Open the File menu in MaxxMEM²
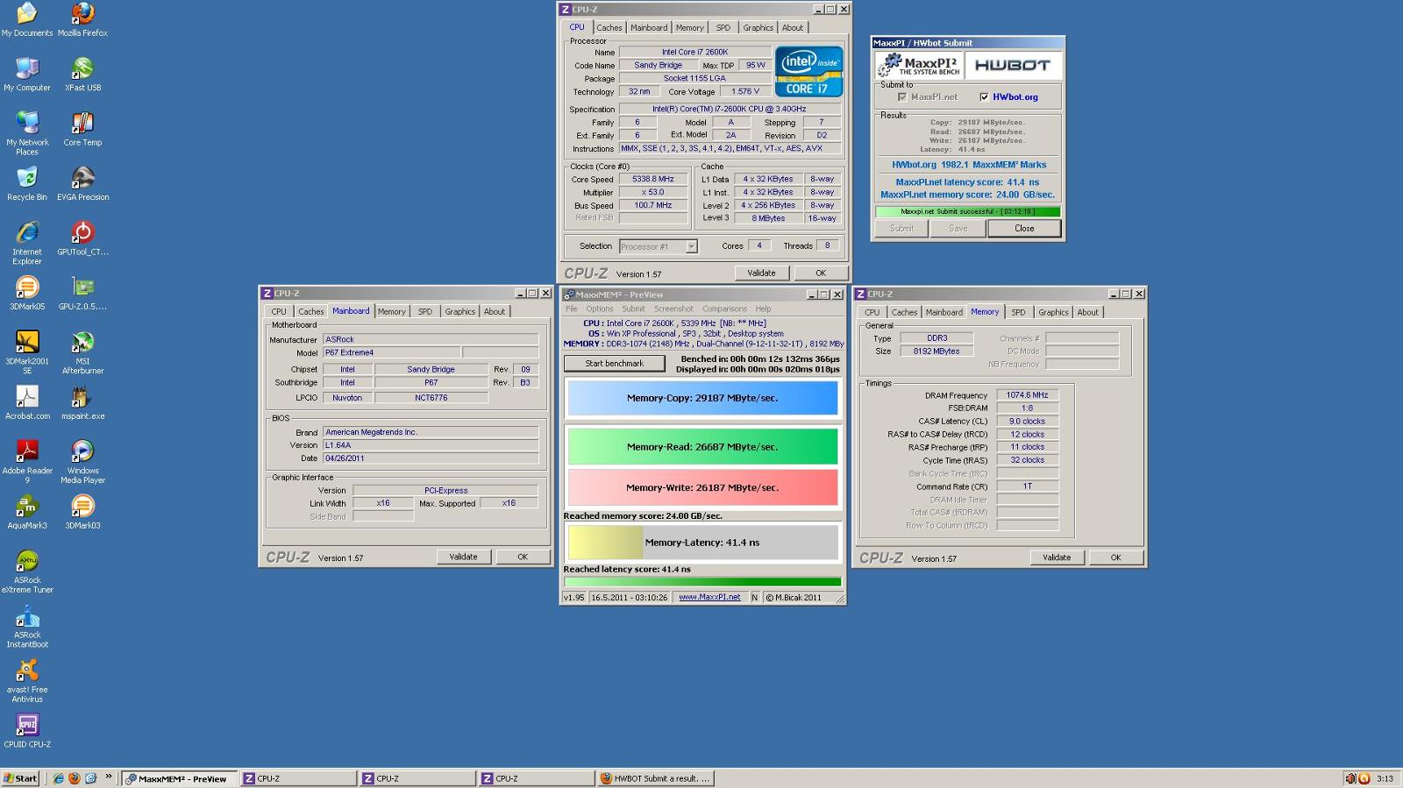The image size is (1403, 788). (572, 309)
